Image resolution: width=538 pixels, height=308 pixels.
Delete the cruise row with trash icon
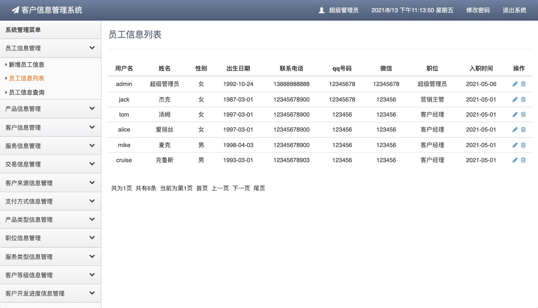[x=523, y=160]
